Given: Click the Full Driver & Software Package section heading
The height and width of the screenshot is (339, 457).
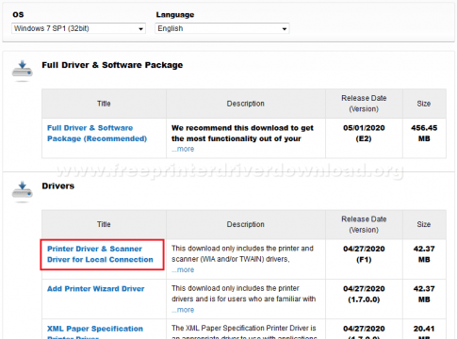Looking at the screenshot, I should [x=112, y=65].
